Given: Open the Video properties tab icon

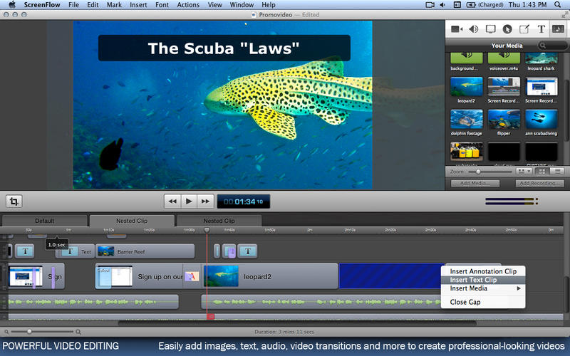Looking at the screenshot, I should pos(456,29).
